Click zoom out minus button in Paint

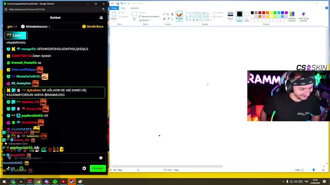302,170
